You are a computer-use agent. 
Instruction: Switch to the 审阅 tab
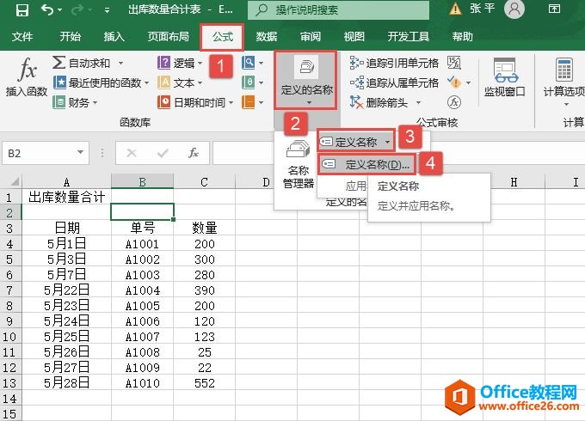pyautogui.click(x=311, y=36)
